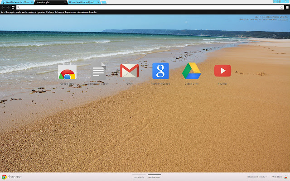The width and height of the screenshot is (290, 181).
Task: Launch the Google Drive app
Action: coord(191,71)
